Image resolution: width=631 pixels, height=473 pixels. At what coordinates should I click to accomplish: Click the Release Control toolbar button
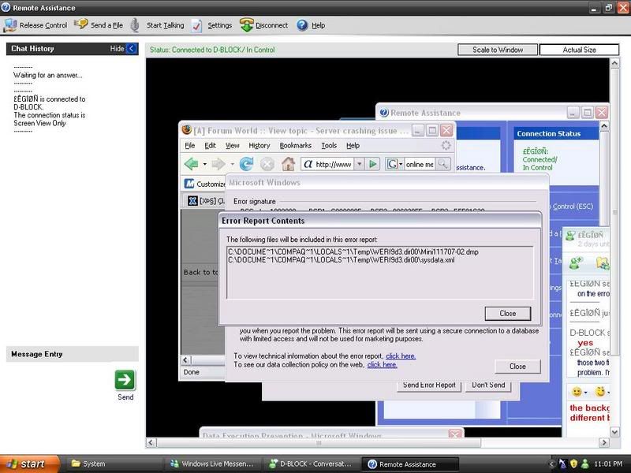click(x=35, y=25)
